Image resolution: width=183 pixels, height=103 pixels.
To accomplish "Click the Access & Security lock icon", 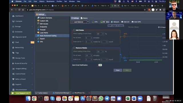I will click(13, 63).
